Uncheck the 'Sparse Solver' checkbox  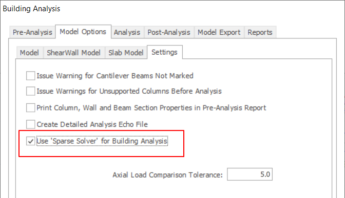pyautogui.click(x=30, y=141)
